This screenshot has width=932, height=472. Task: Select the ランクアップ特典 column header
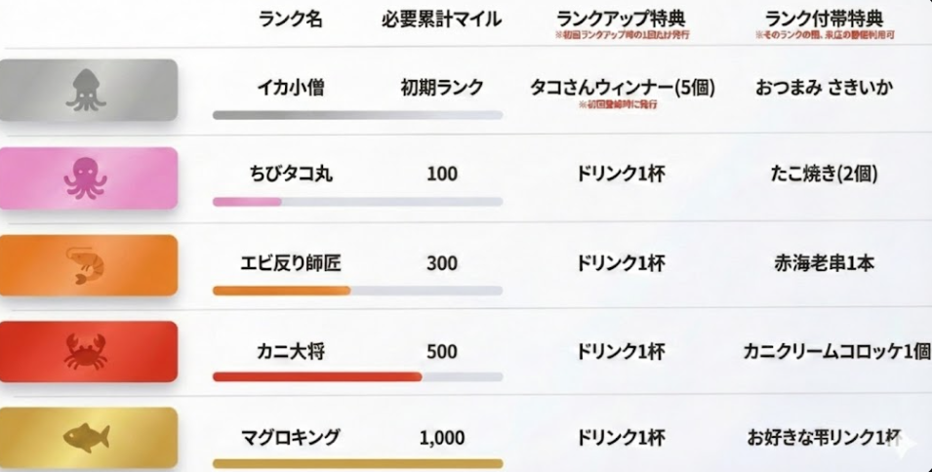[x=621, y=20]
